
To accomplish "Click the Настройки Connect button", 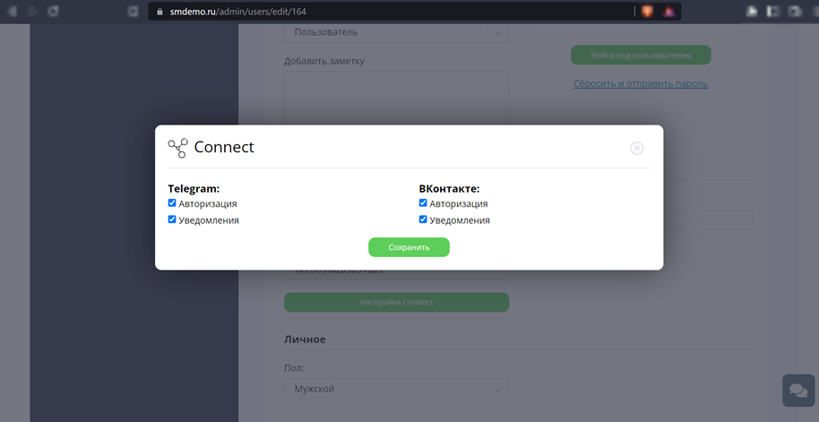I will (x=396, y=303).
